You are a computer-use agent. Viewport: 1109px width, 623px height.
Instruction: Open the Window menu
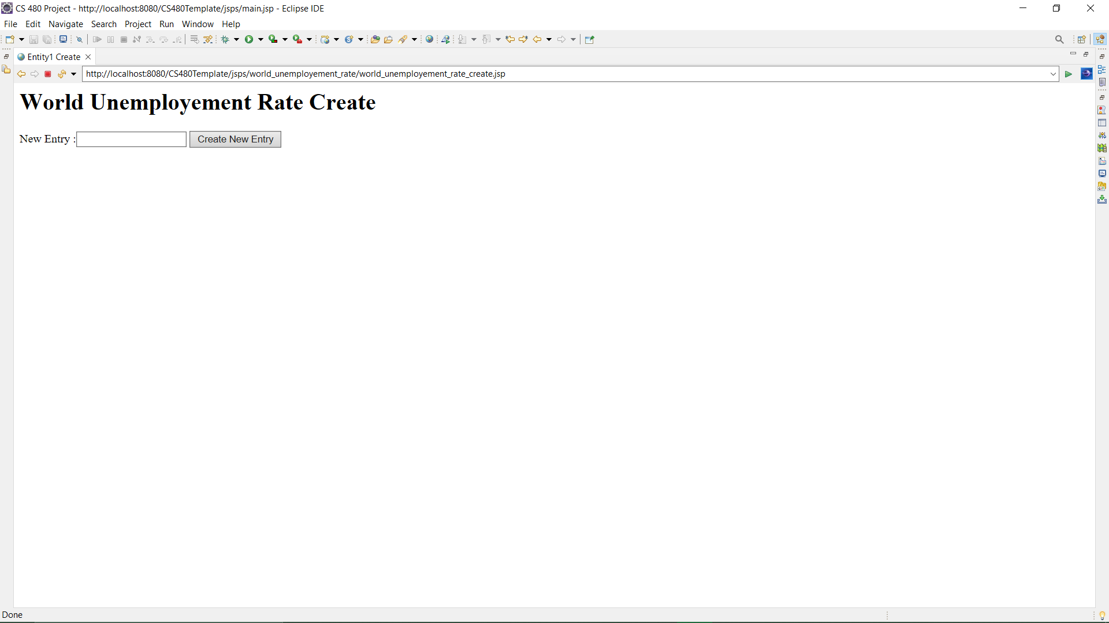point(198,24)
